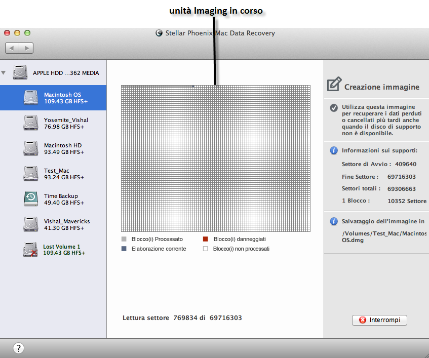429x358 pixels.
Task: Click the Stellar Phoenix title bar app icon
Action: [x=159, y=33]
